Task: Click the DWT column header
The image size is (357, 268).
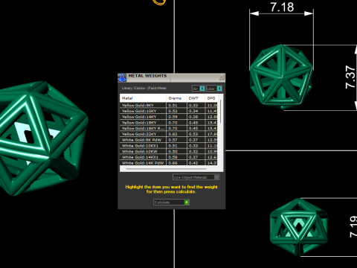Action: pos(196,98)
